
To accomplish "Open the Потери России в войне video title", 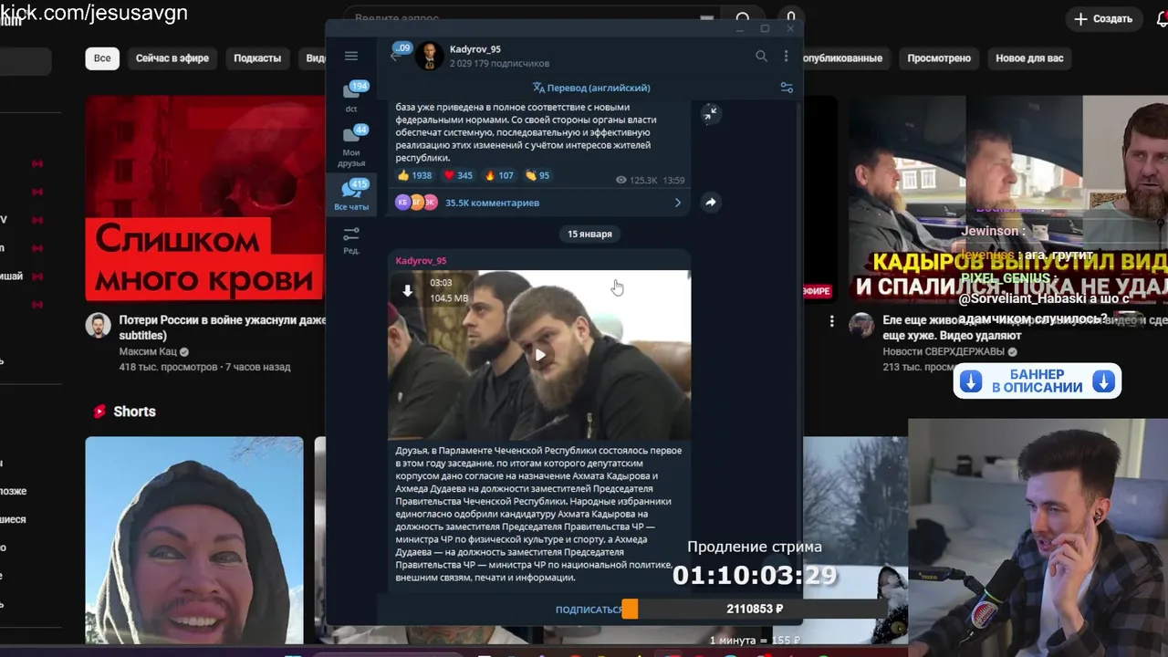I will [x=223, y=328].
